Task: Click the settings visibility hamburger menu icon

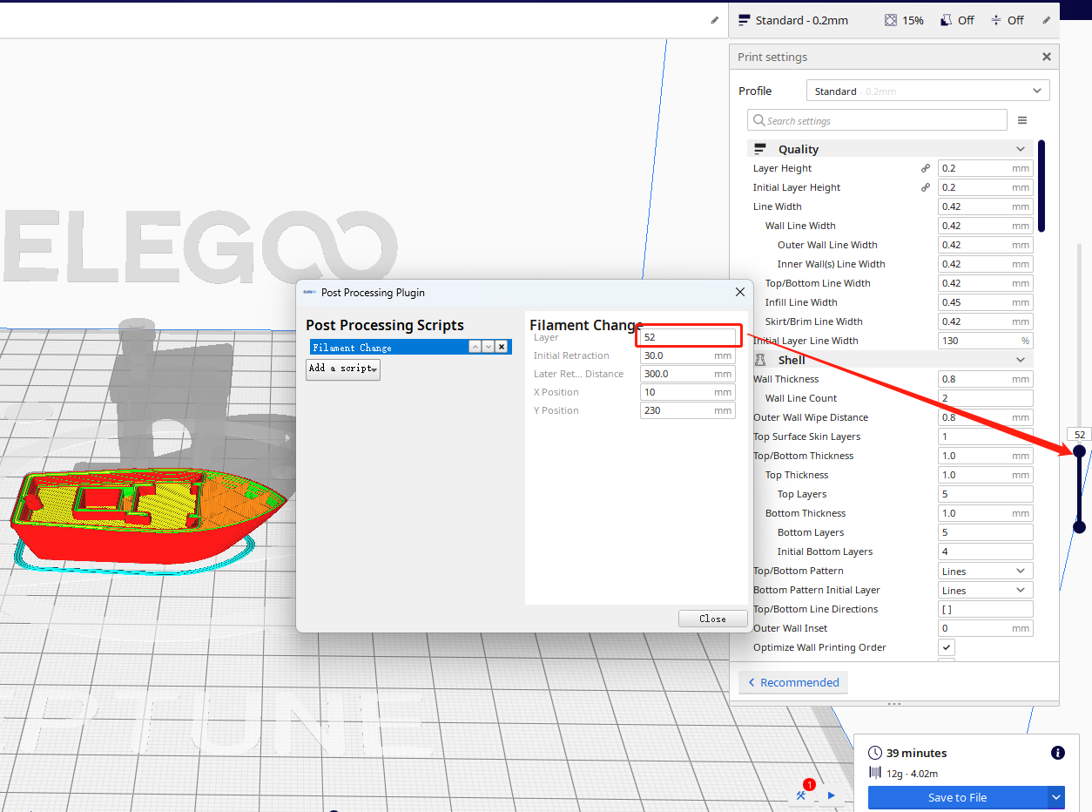Action: 1022,121
